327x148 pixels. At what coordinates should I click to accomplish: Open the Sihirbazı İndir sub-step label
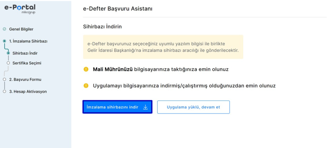27,53
